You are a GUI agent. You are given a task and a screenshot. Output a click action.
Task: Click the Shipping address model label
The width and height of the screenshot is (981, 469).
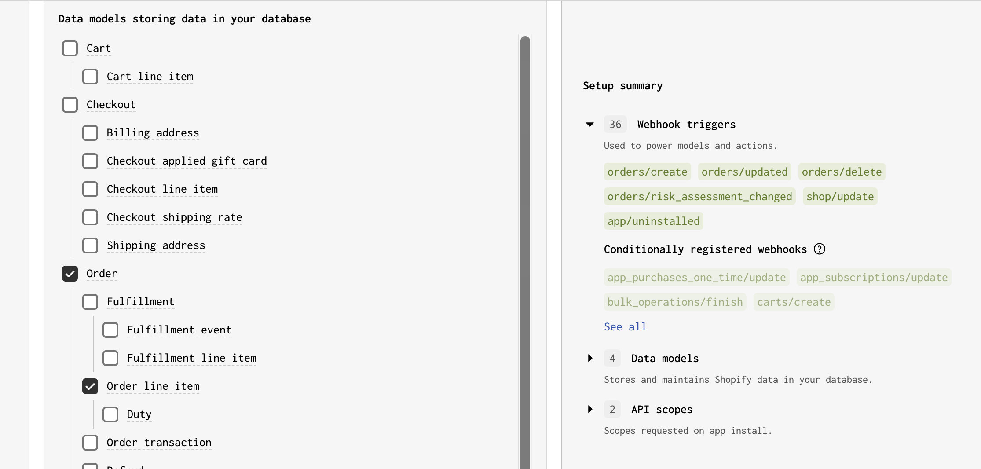point(156,245)
